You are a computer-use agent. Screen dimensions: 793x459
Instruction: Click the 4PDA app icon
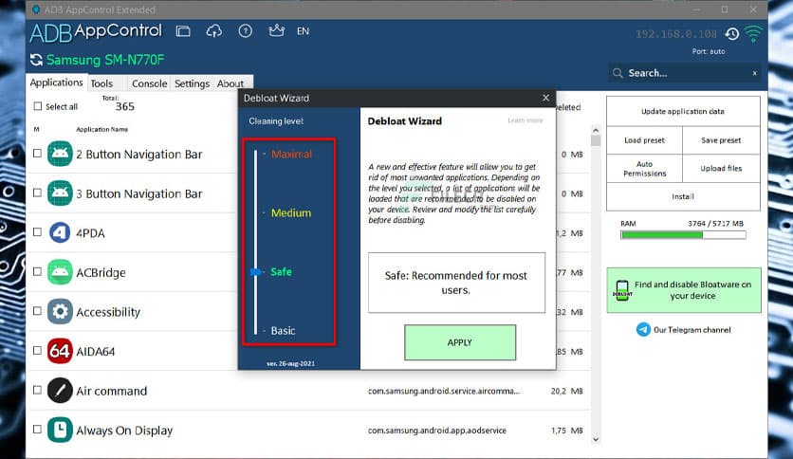click(60, 232)
